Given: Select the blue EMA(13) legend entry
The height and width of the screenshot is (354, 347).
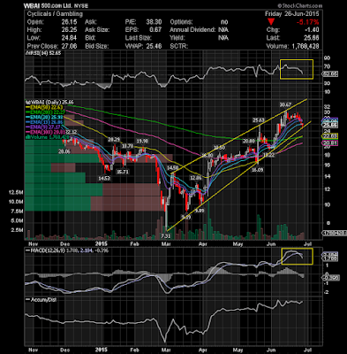Looking at the screenshot, I should coord(44,122).
